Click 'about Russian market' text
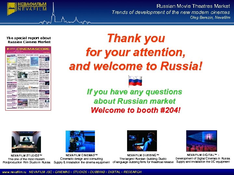The image size is (234, 175). click(x=135, y=101)
